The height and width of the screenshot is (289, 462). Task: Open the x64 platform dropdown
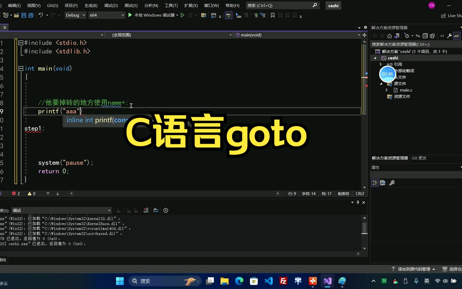point(106,15)
